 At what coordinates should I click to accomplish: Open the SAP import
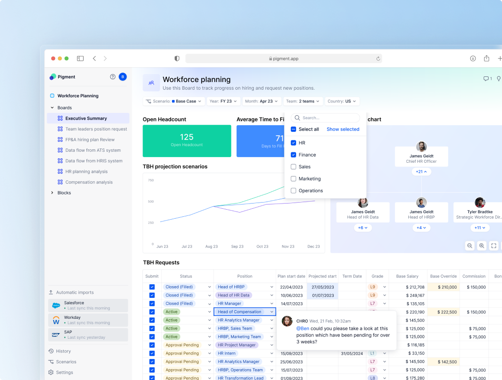click(88, 334)
